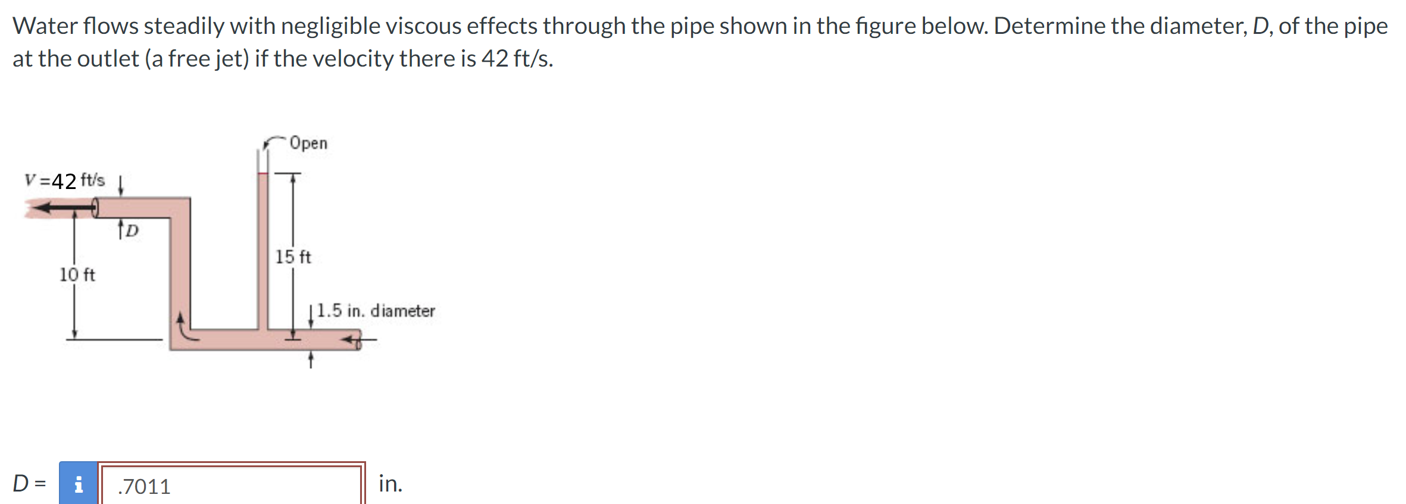Click the blue info icon beside D
This screenshot has height=504, width=1406.
78,486
